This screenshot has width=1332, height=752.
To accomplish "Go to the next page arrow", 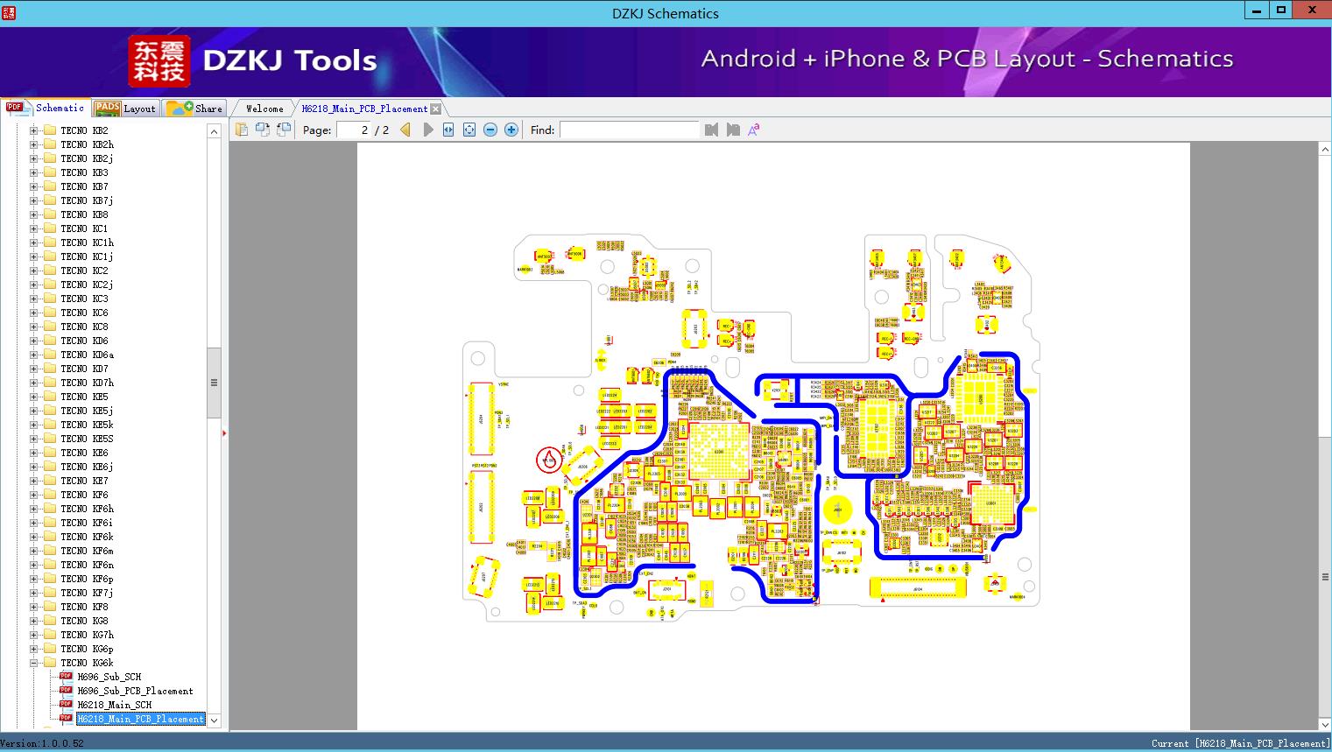I will pyautogui.click(x=427, y=130).
